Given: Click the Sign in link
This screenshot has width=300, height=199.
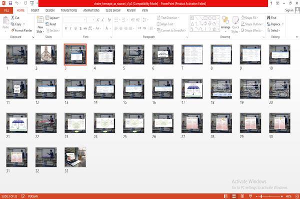Looking at the screenshot, I should 289,10.
